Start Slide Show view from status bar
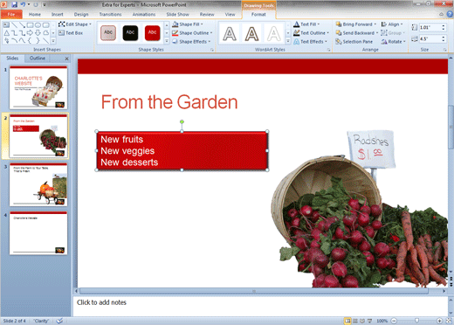Image resolution: width=454 pixels, height=325 pixels. pyautogui.click(x=369, y=321)
